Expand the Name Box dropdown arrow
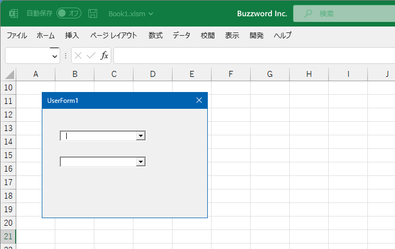 (x=54, y=56)
